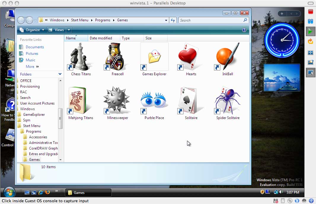Click the refresh button beside address bar

click(x=173, y=20)
